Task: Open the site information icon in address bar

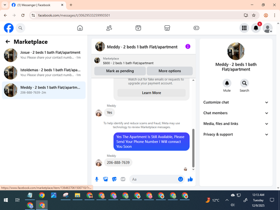Action: pyautogui.click(x=33, y=15)
